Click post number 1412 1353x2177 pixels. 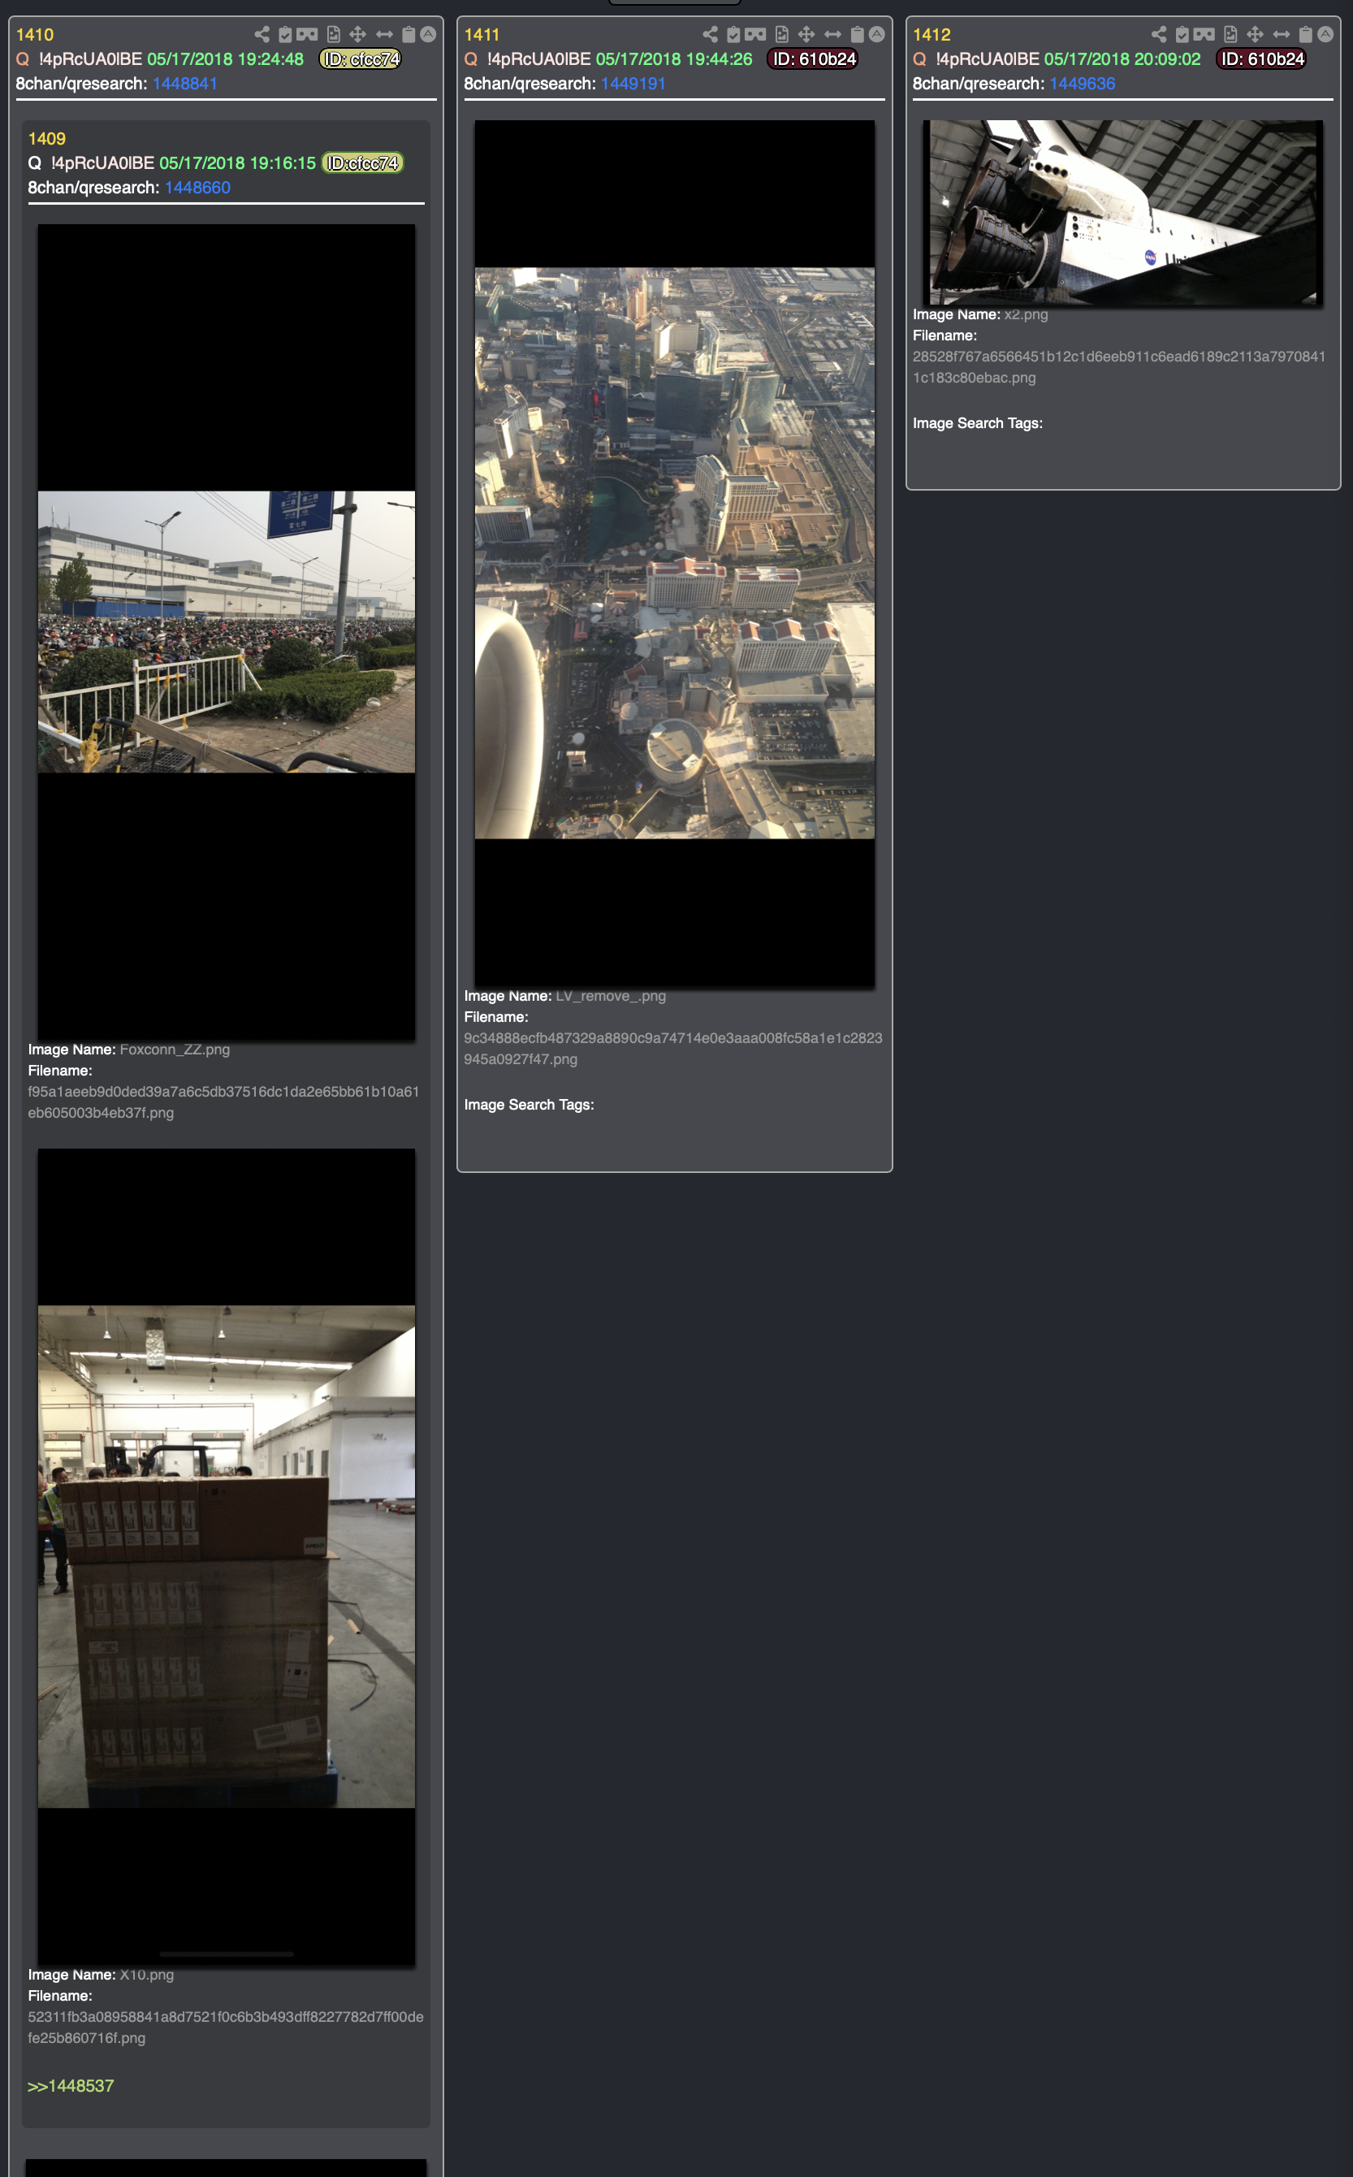(x=932, y=35)
